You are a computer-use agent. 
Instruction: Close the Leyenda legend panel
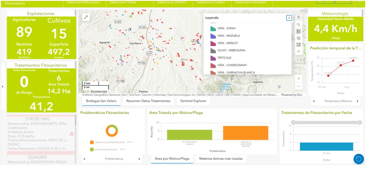289,18
